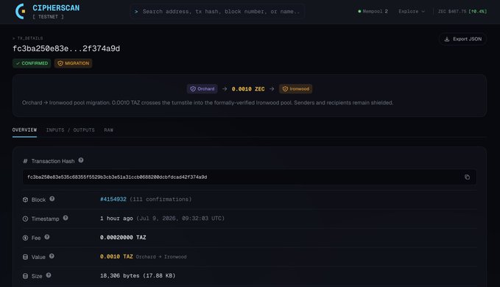
Task: Click the TESTNET network label
Action: coord(48,17)
